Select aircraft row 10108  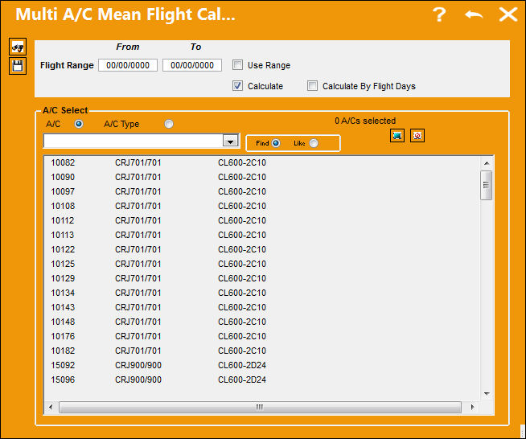coord(261,206)
